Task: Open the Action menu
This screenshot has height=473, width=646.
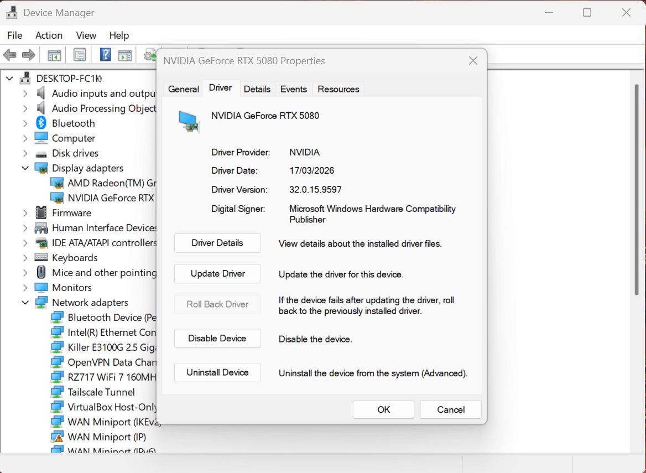Action: pyautogui.click(x=49, y=35)
